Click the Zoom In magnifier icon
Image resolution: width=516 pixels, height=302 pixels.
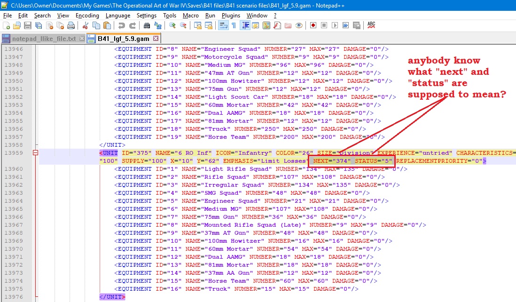172,25
